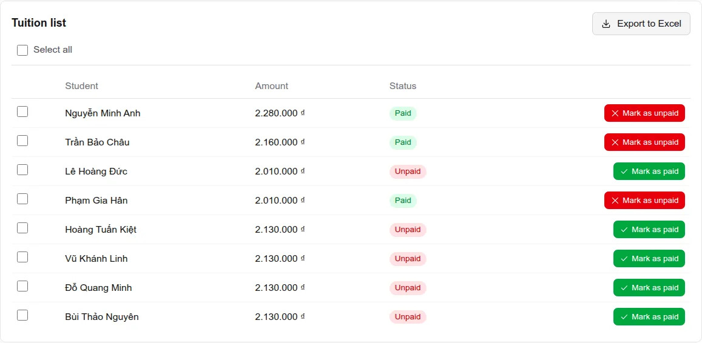Click the name Vũ Khánh Linh
This screenshot has width=702, height=343.
click(96, 259)
